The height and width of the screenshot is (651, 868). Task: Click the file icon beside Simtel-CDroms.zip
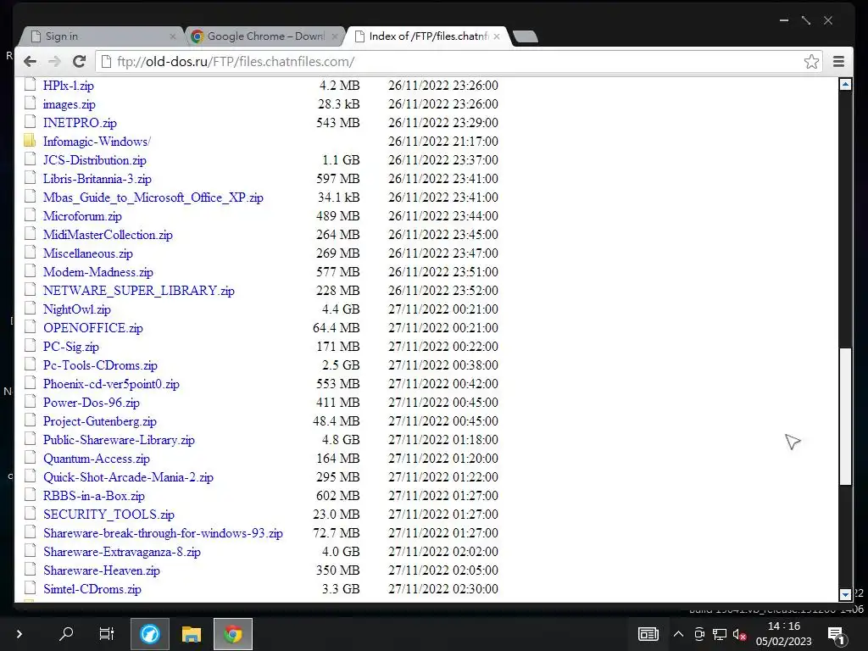[x=30, y=588]
